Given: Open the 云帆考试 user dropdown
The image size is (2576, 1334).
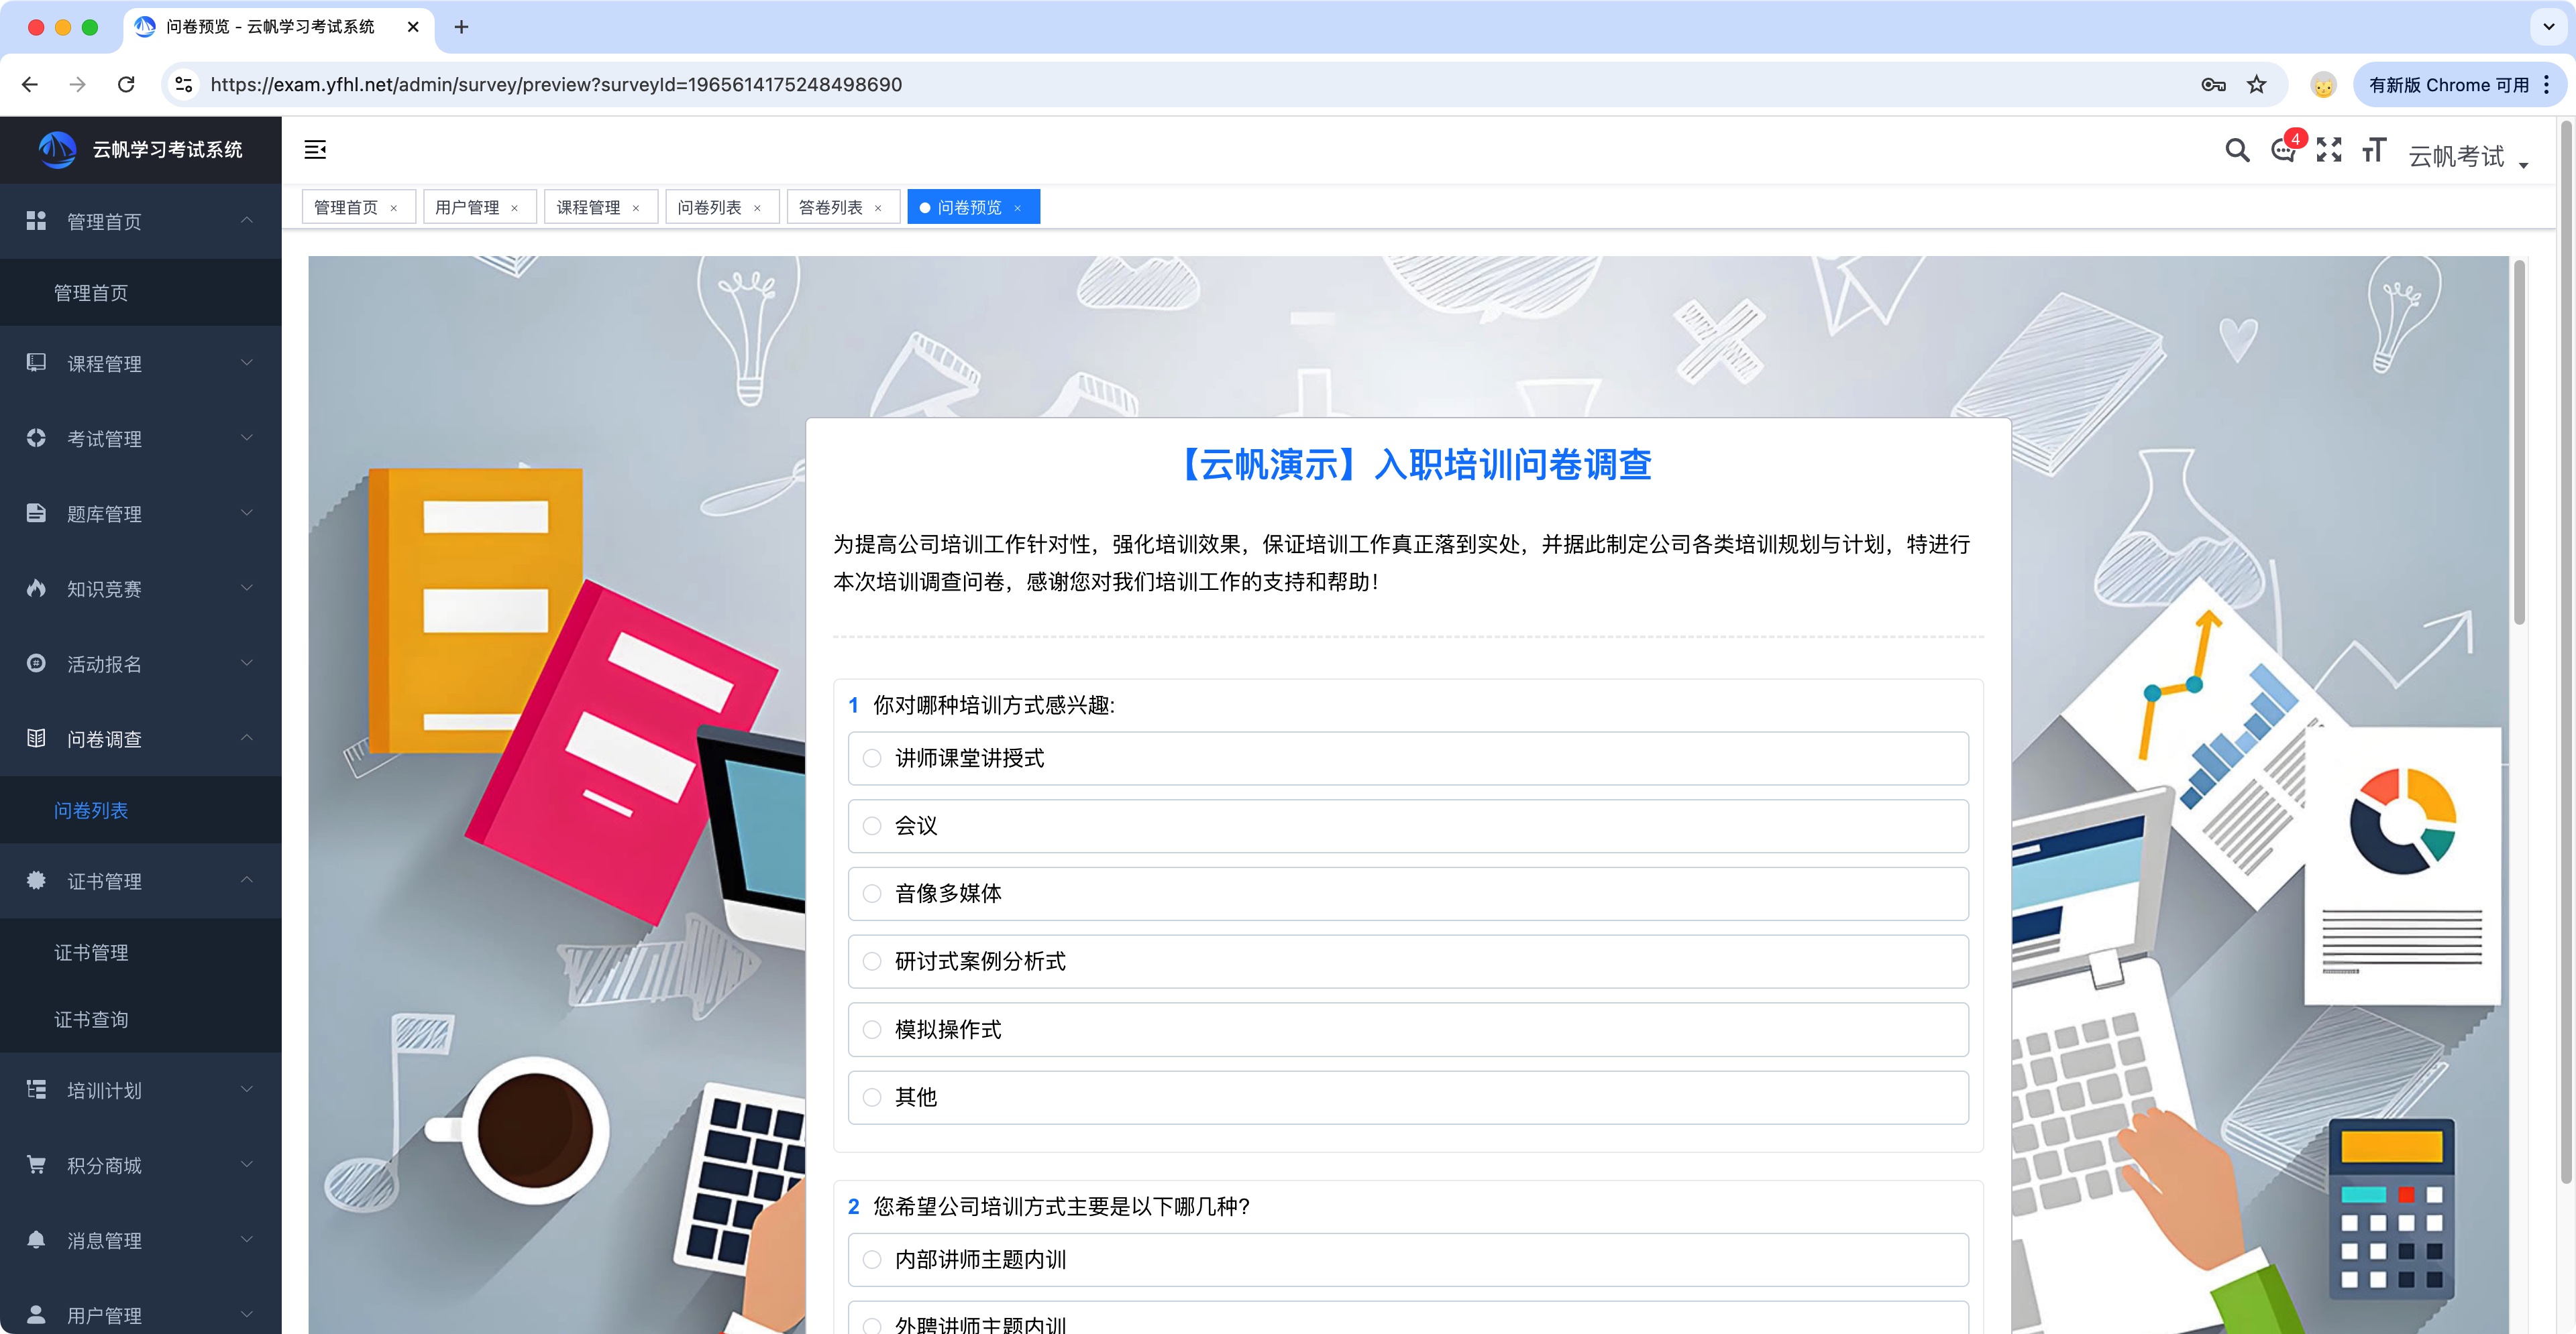Looking at the screenshot, I should (x=2467, y=156).
